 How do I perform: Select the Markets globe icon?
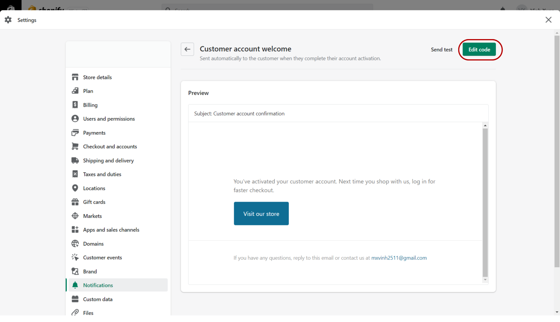click(x=75, y=216)
